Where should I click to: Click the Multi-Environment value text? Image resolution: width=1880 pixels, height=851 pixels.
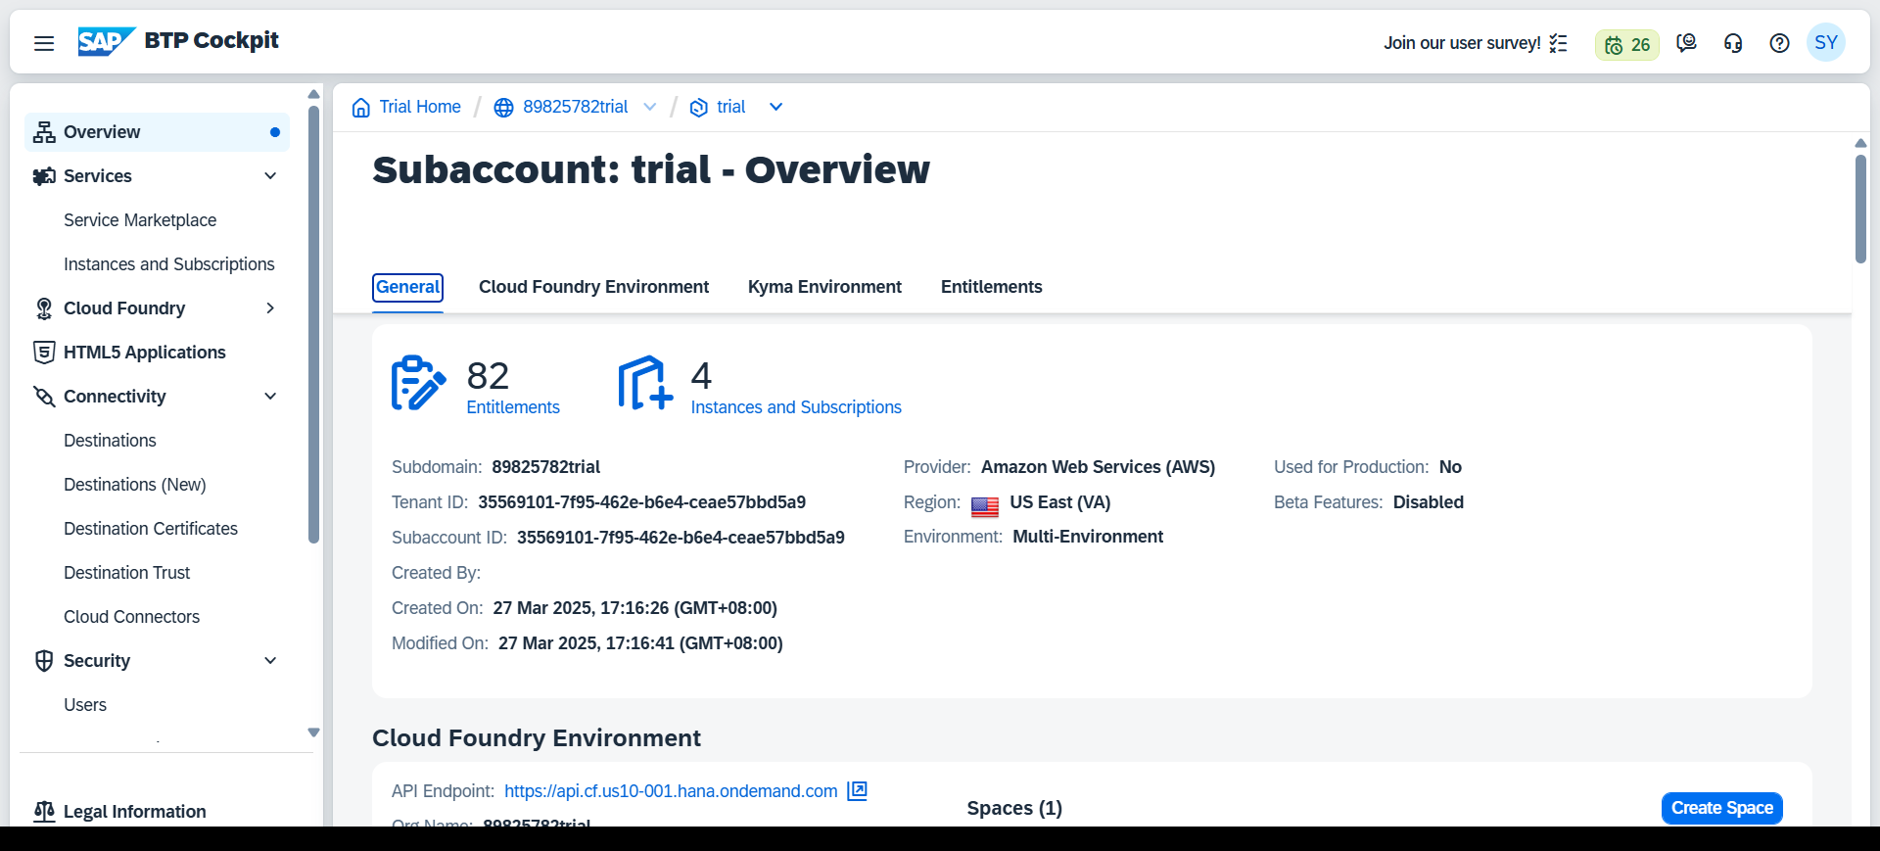[1088, 537]
